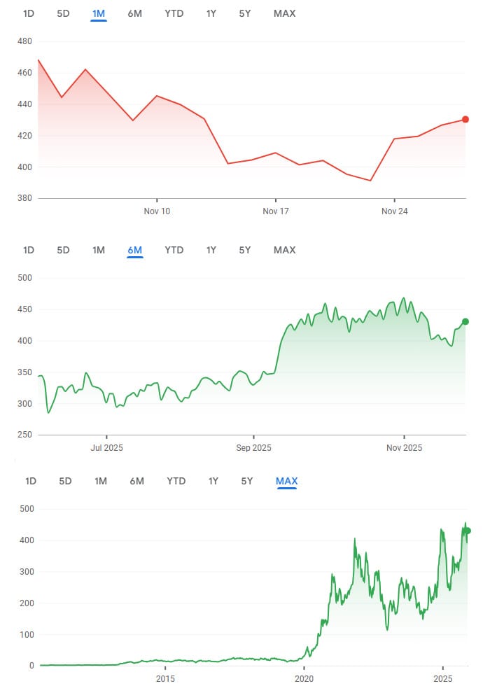Select 5Y range above the red chart
This screenshot has height=700, width=490.
coord(244,13)
